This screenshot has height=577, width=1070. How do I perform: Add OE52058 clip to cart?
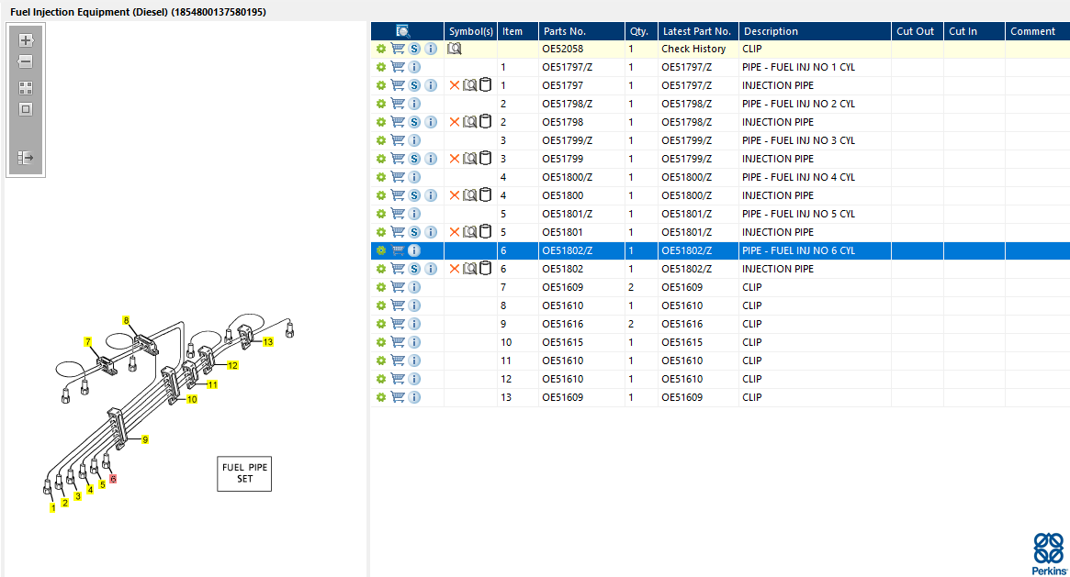[x=398, y=49]
